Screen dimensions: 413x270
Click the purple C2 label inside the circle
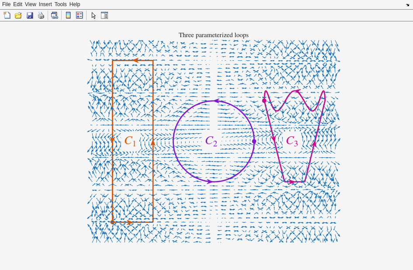[x=211, y=141]
